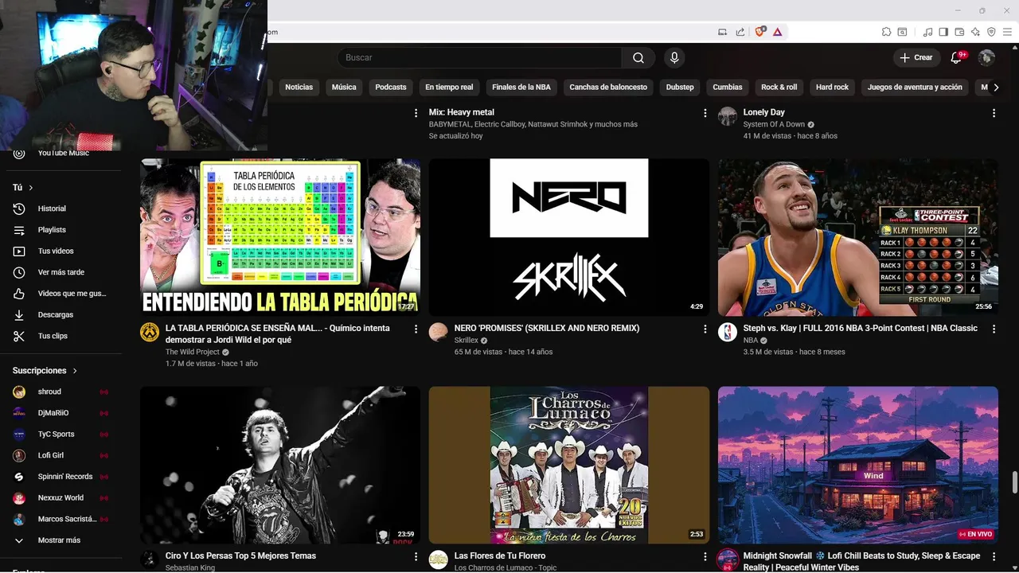Open options menu for NERO Promises video

pyautogui.click(x=705, y=329)
